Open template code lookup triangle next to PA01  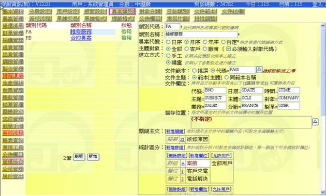[x=259, y=70]
